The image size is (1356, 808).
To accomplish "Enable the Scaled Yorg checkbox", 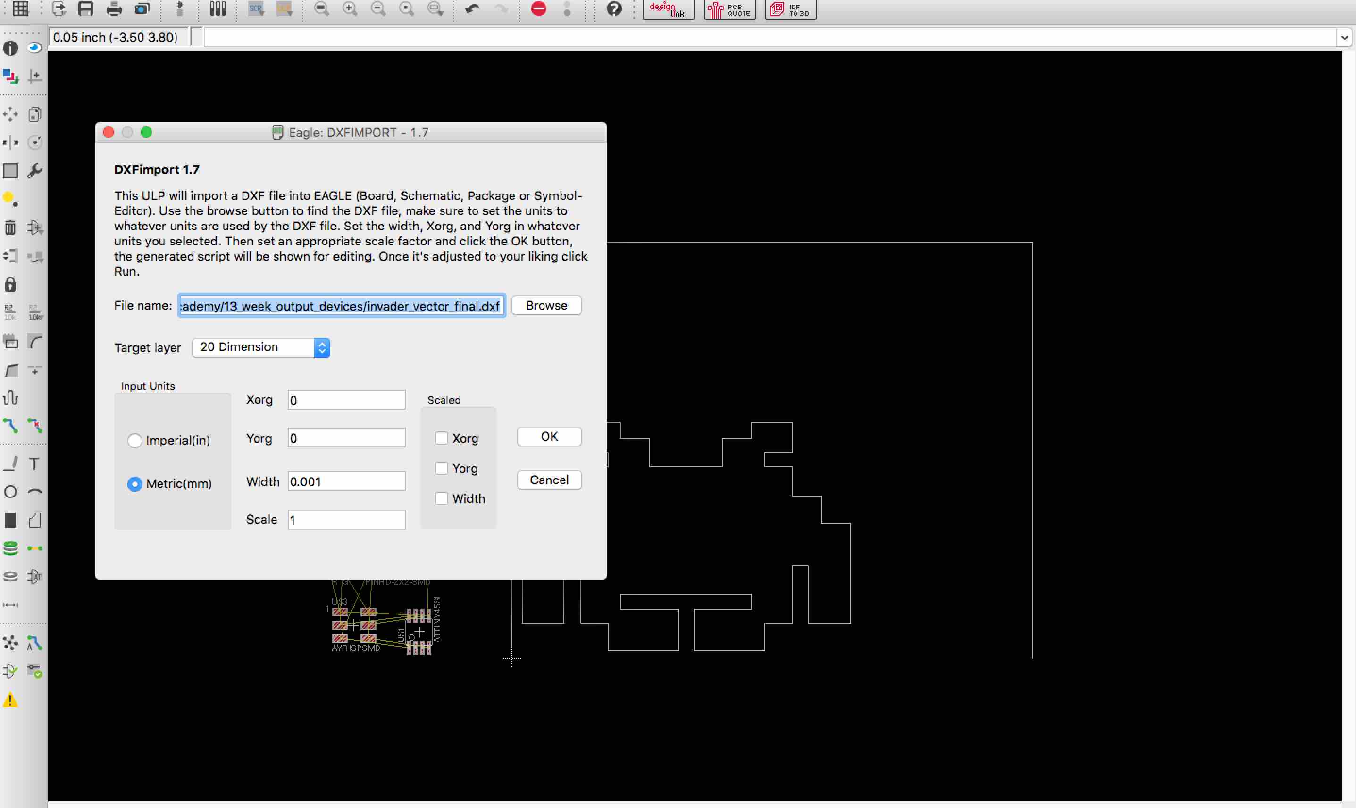I will click(441, 468).
